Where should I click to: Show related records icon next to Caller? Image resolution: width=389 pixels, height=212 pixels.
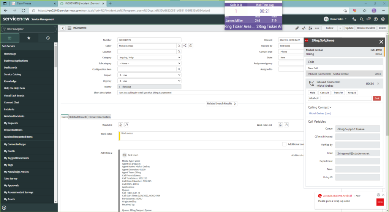[x=185, y=46]
